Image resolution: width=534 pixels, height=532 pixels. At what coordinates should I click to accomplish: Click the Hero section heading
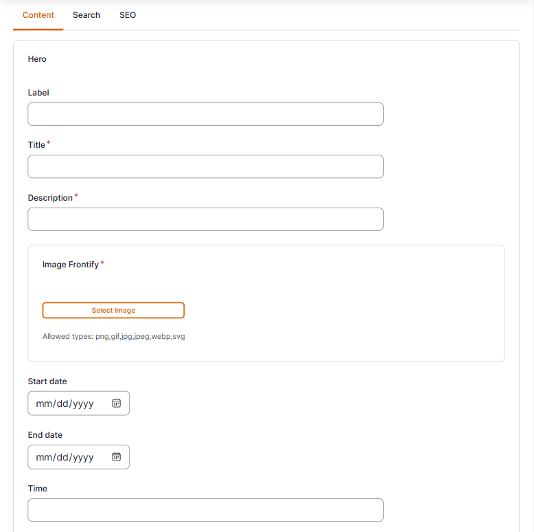point(37,59)
